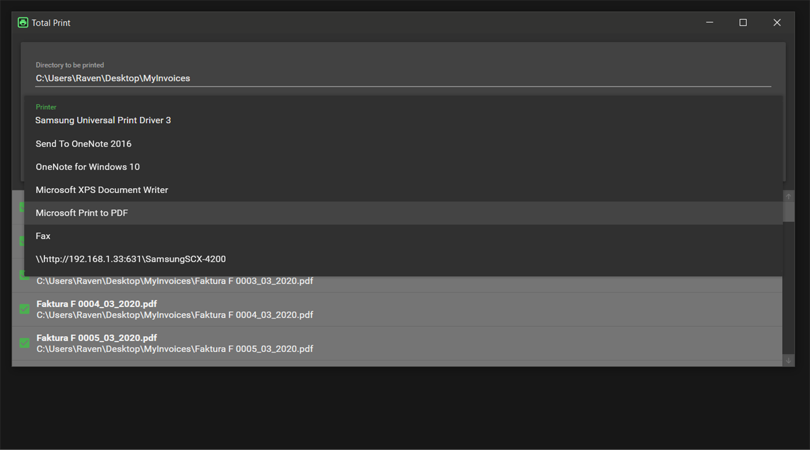Choose OneNote for Windows 10 printer
810x450 pixels.
[87, 167]
